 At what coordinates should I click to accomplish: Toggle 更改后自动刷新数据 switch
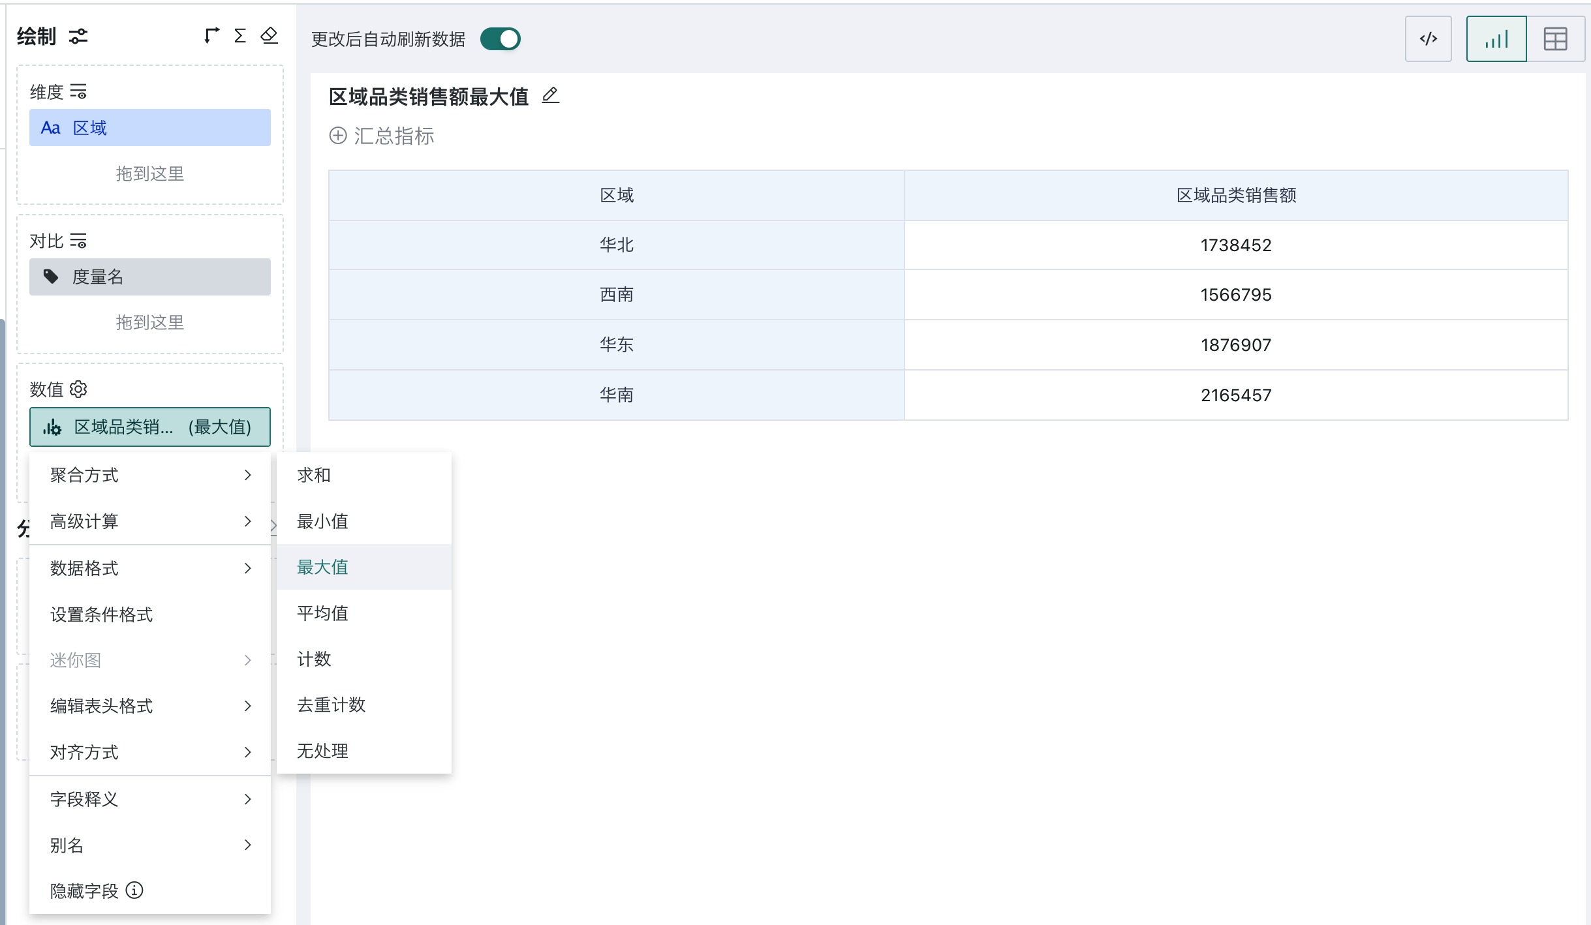pos(501,39)
